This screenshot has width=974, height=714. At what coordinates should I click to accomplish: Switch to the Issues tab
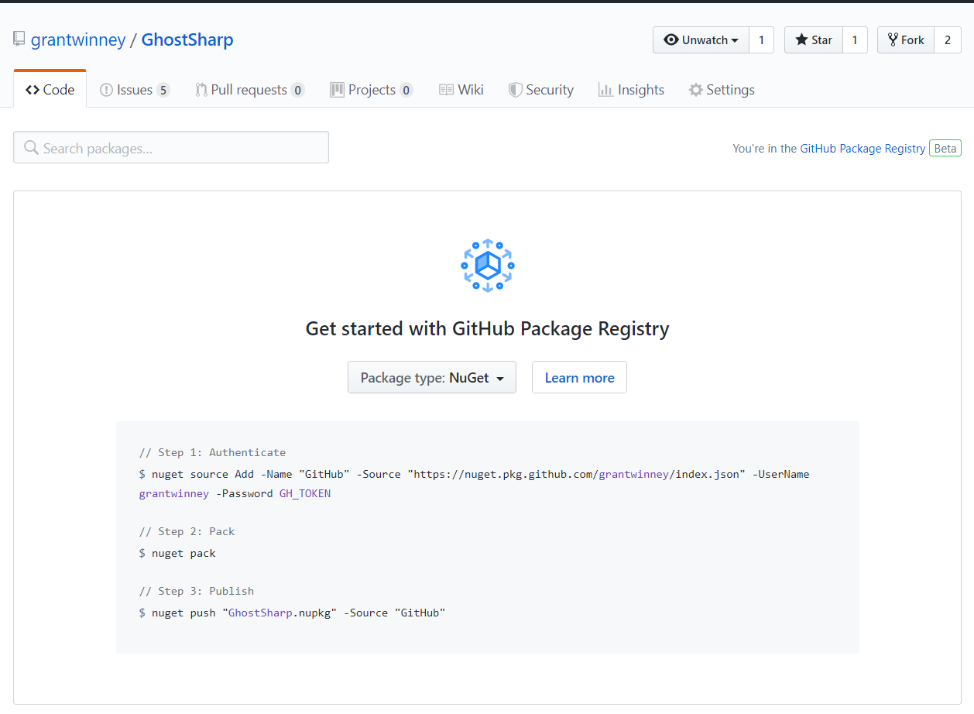[134, 90]
